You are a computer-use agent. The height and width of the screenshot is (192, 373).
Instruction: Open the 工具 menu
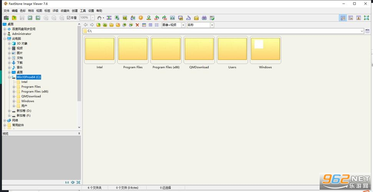click(83, 11)
